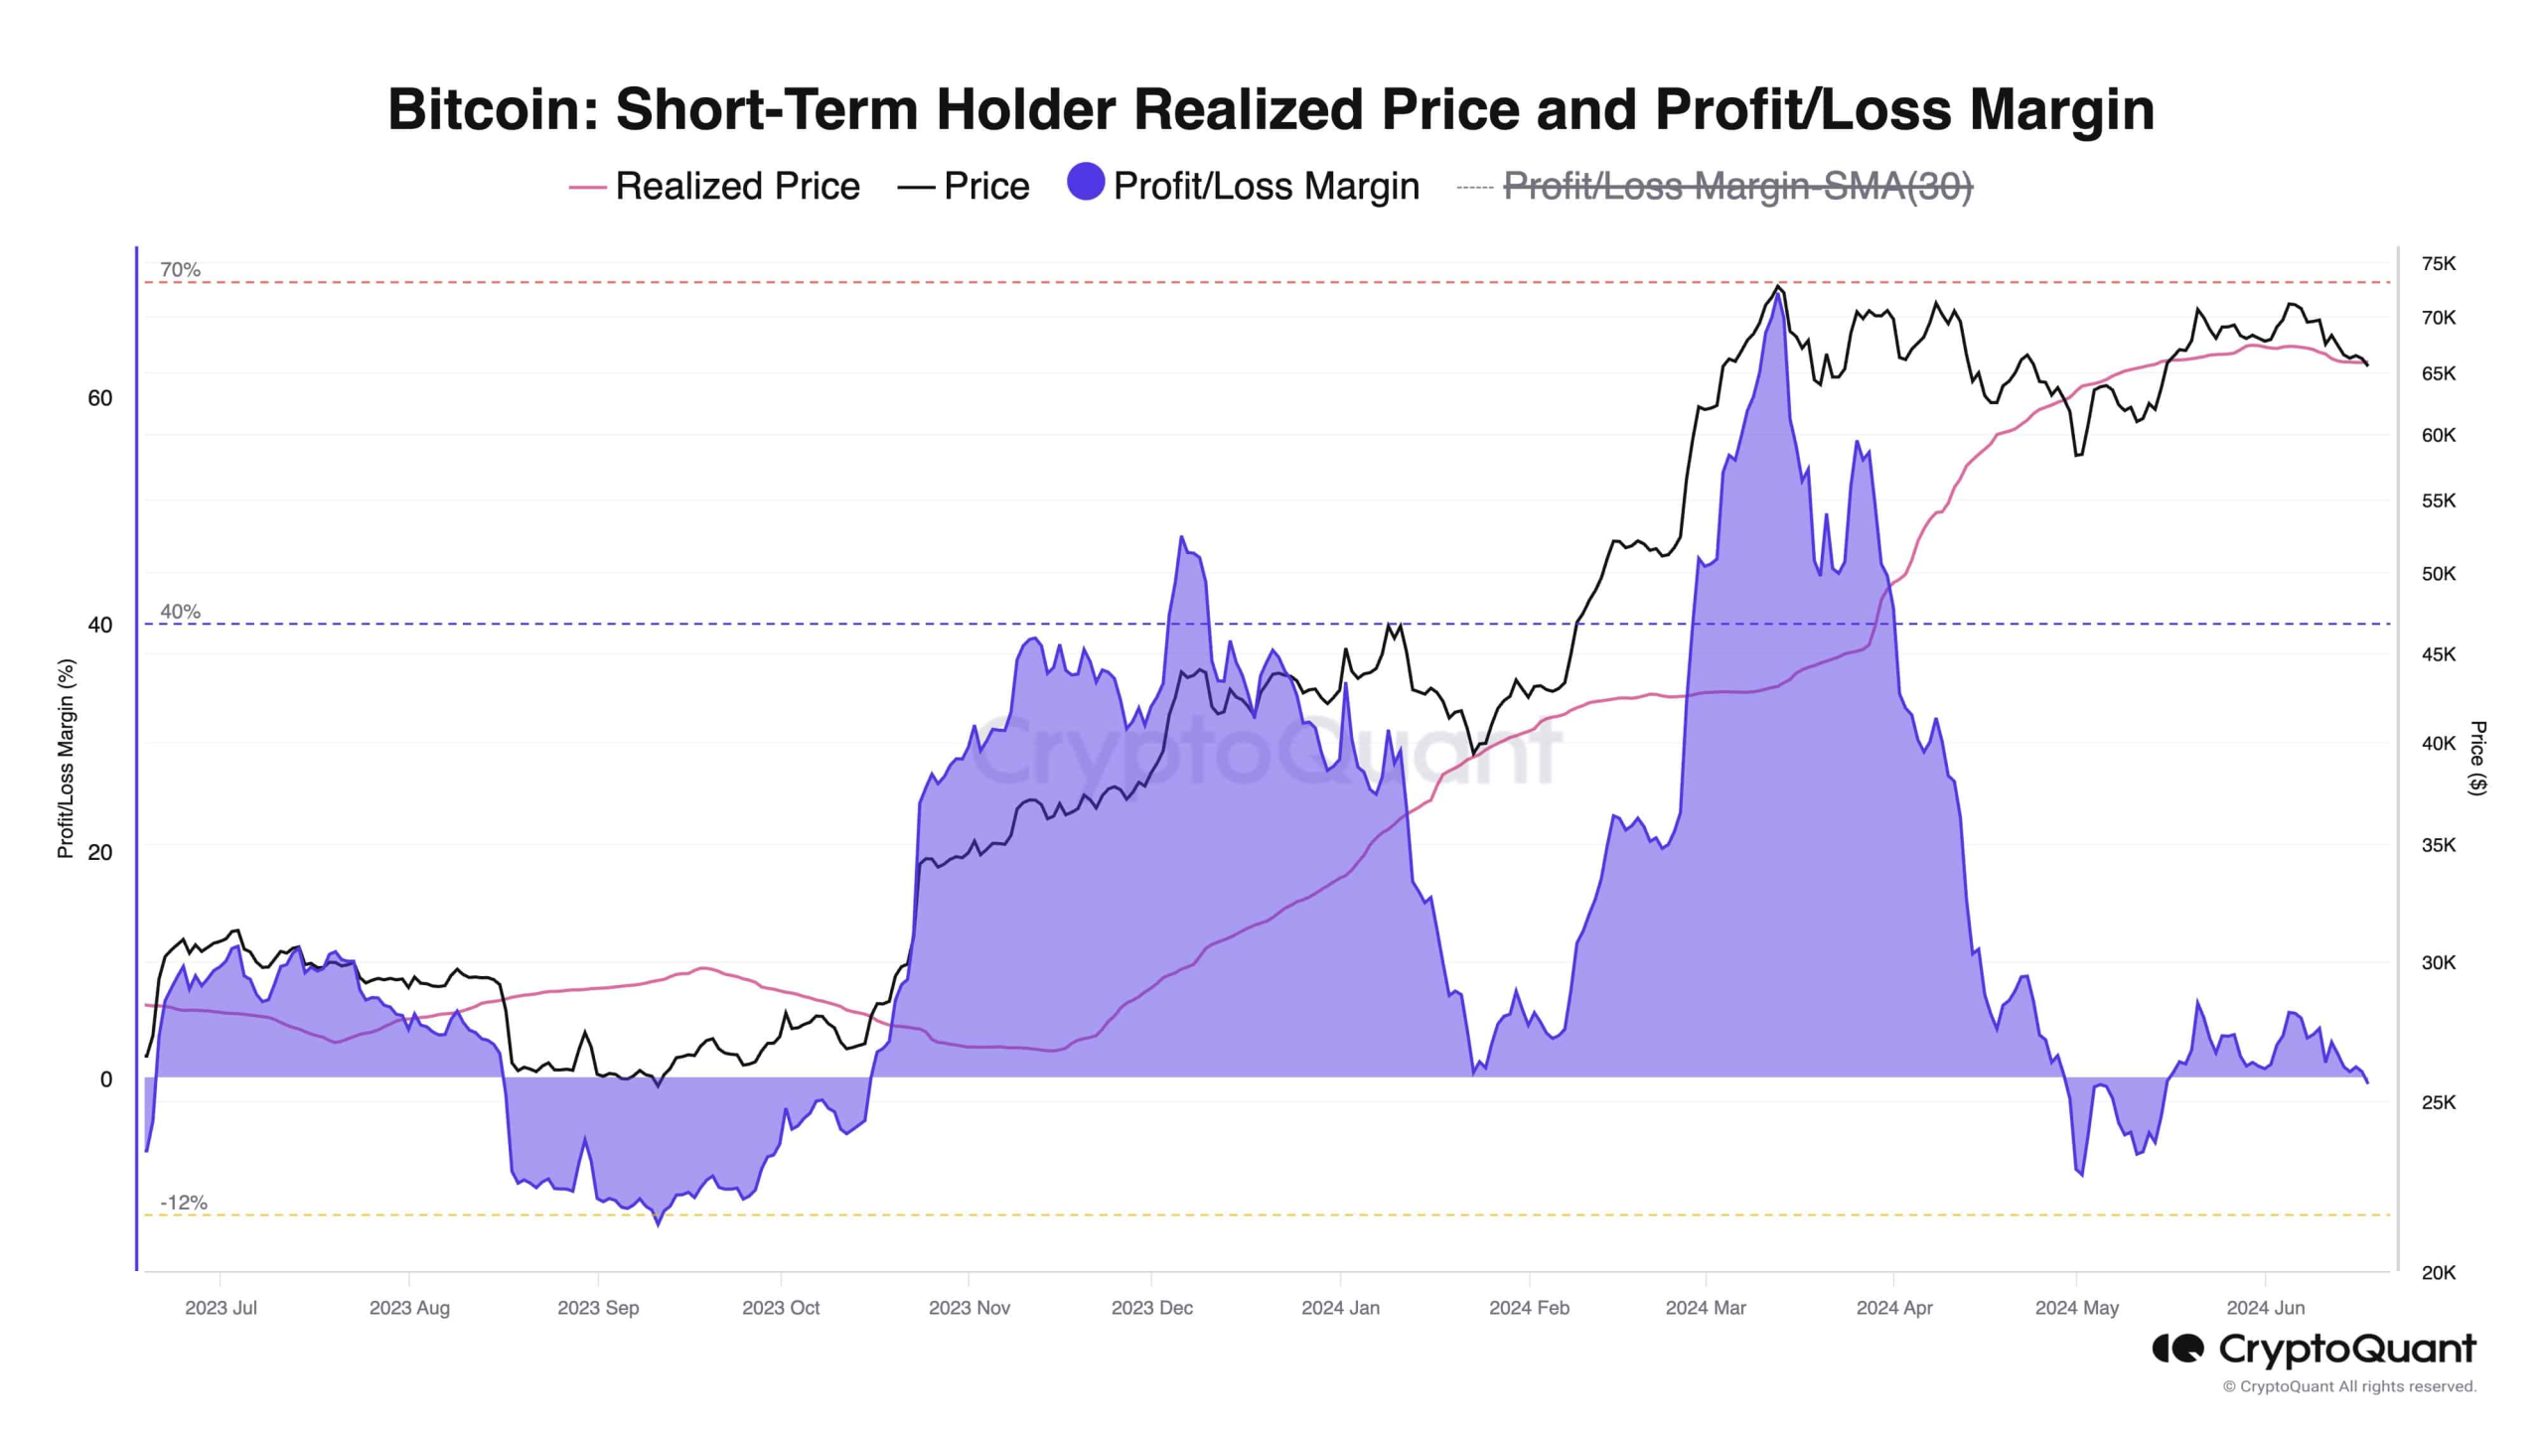Click the CryptoQuant brand name text
2543x1430 pixels.
[2346, 1349]
